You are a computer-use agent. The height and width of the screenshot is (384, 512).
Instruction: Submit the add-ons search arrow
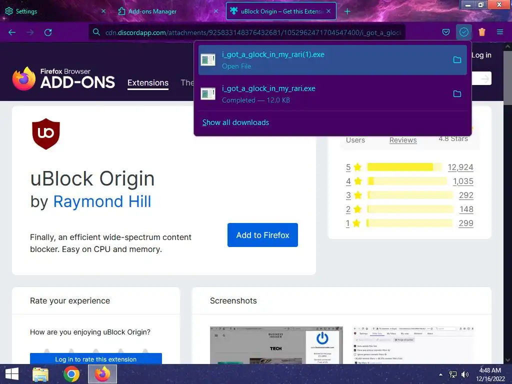click(484, 78)
